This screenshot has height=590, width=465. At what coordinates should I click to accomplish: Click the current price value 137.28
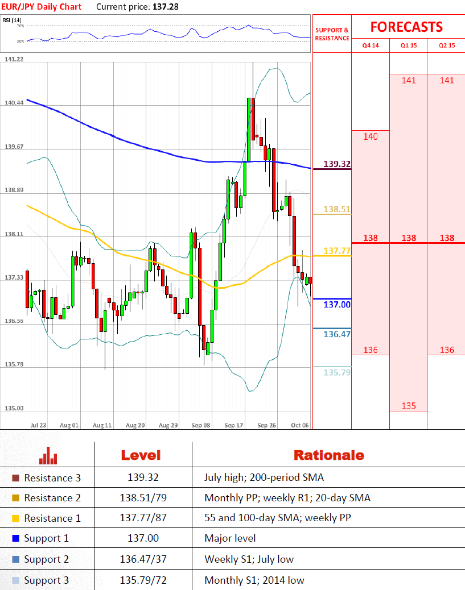click(166, 7)
